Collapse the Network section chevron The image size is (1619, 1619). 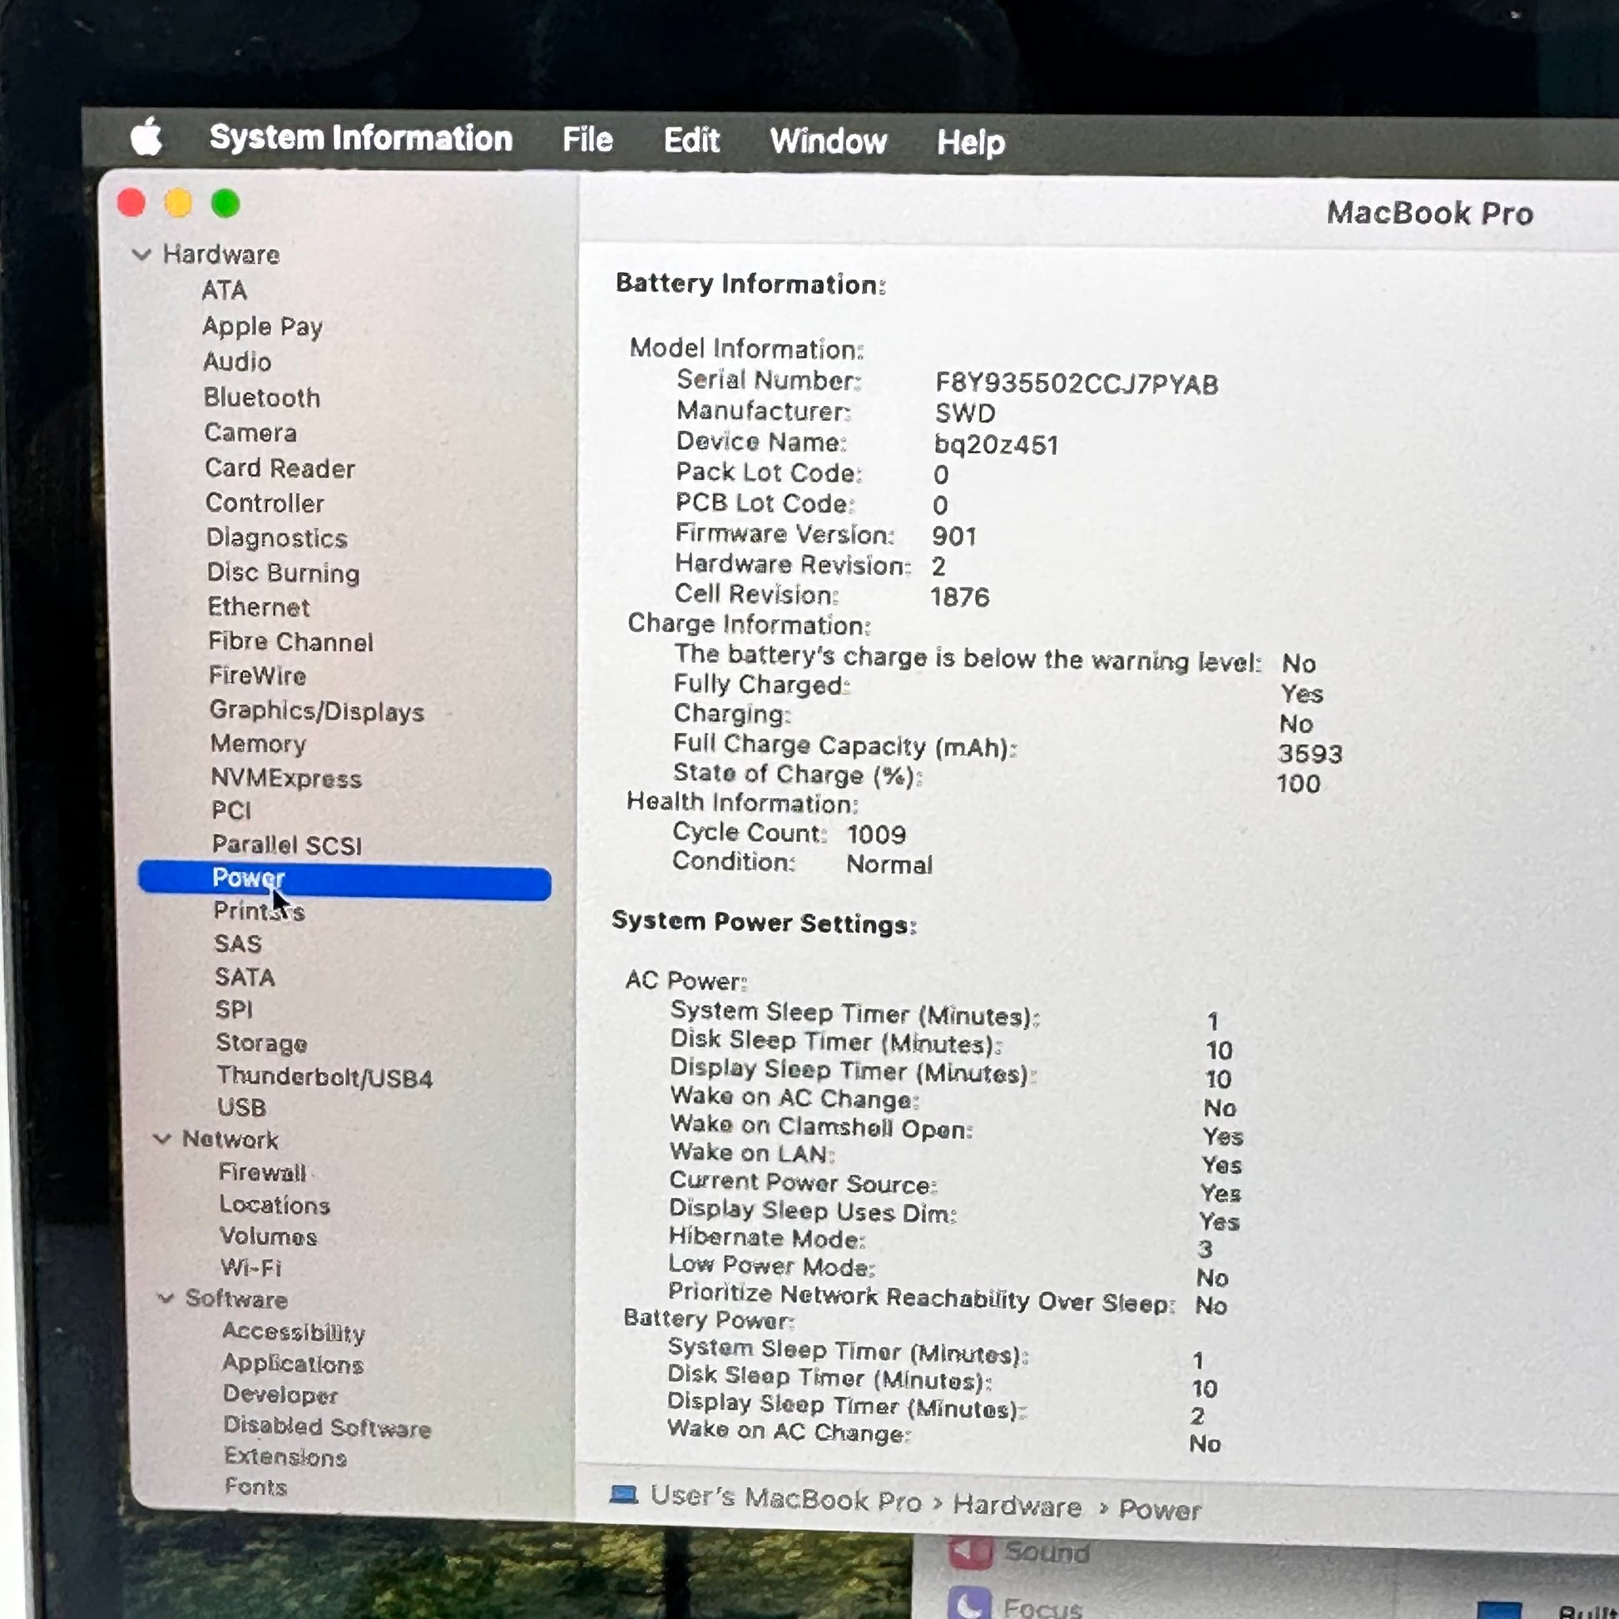tap(162, 1138)
